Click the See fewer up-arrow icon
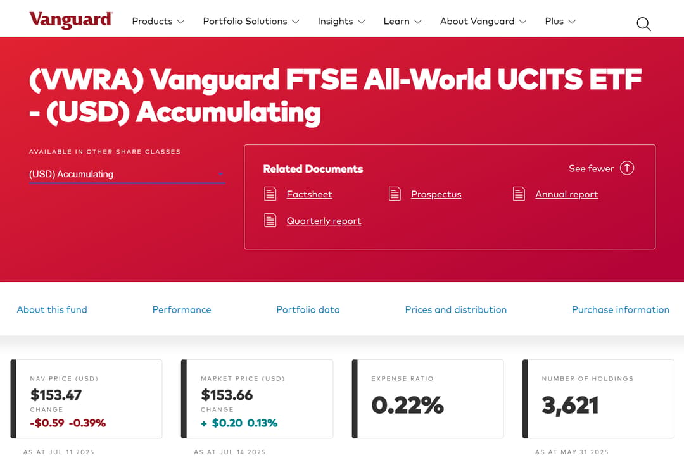The height and width of the screenshot is (465, 684). pyautogui.click(x=627, y=168)
